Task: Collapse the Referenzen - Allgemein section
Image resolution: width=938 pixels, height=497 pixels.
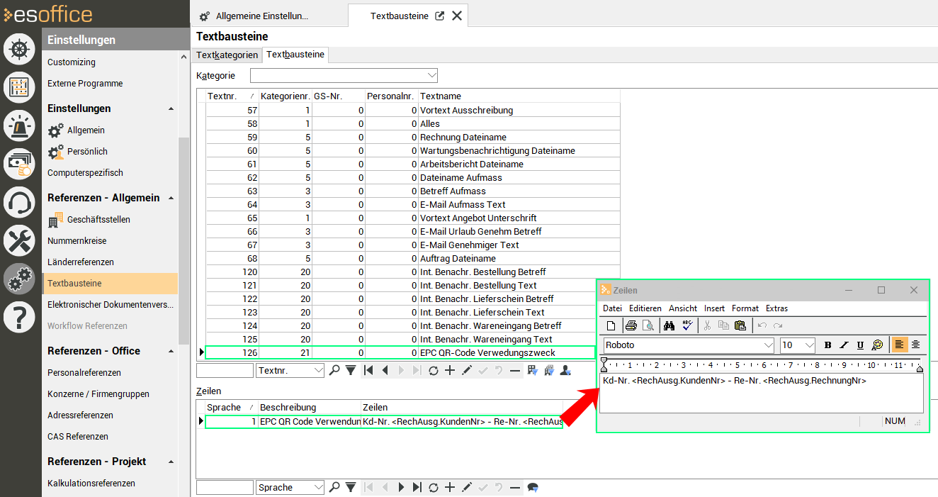Action: pyautogui.click(x=171, y=199)
